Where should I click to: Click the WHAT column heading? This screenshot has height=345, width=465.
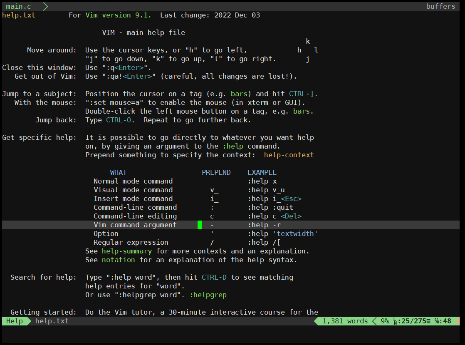point(118,172)
